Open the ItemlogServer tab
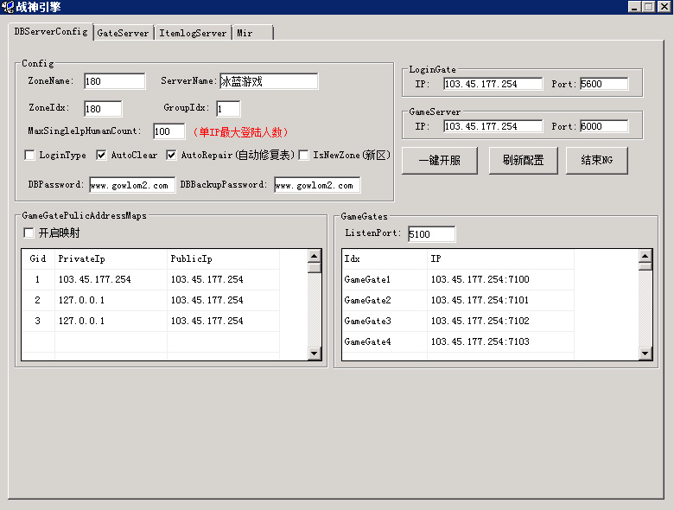 click(x=193, y=33)
